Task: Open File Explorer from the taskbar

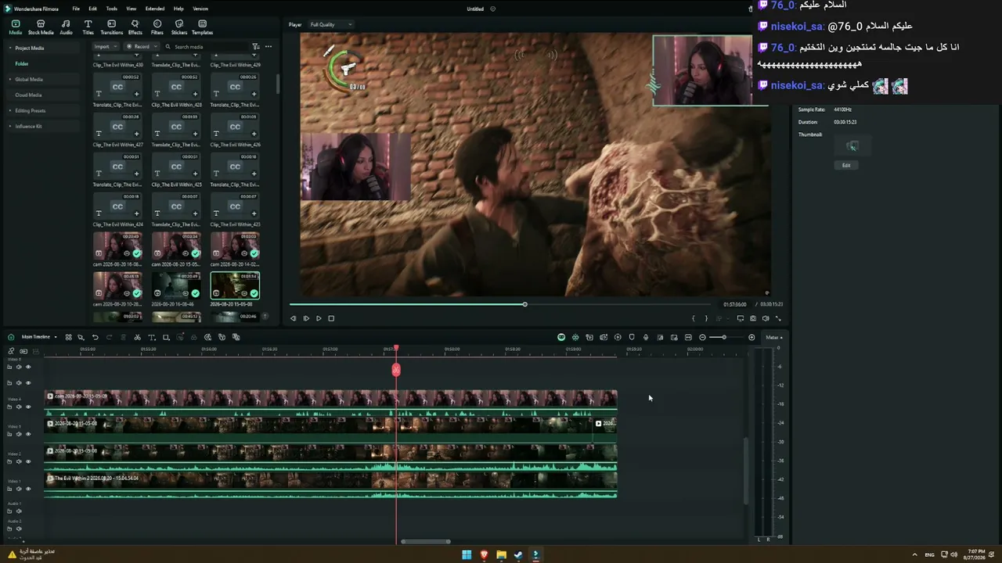Action: (x=501, y=555)
